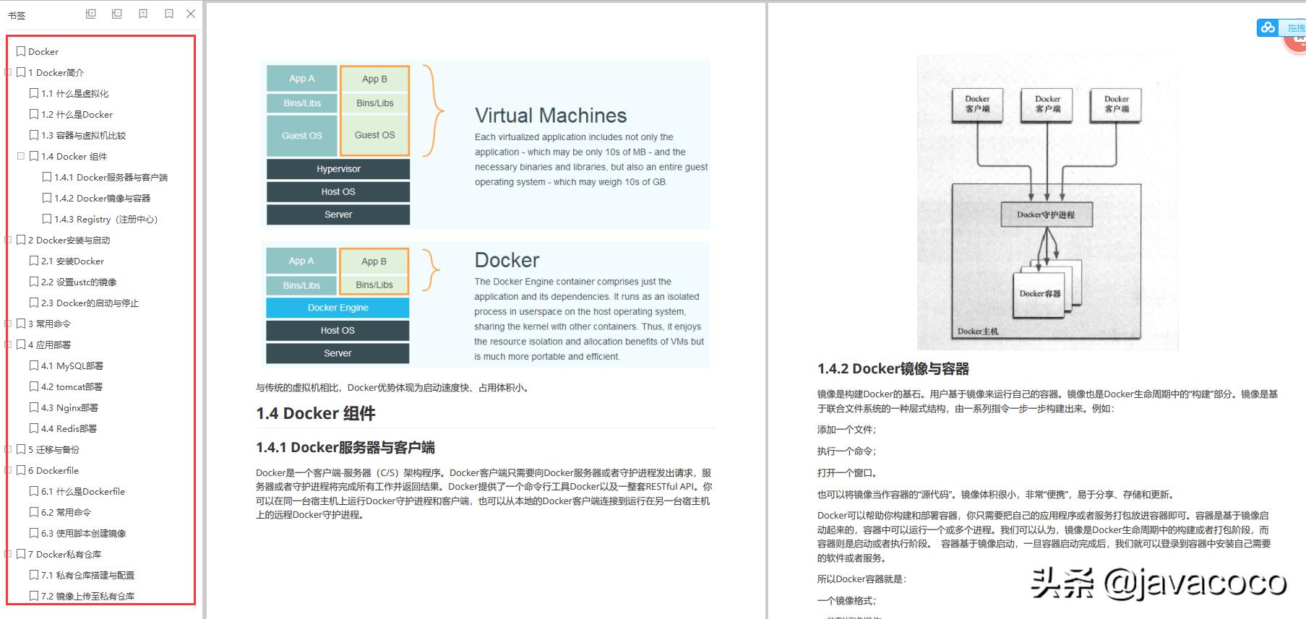Click the sentence starting 与传统的虚拟机相比

point(394,388)
